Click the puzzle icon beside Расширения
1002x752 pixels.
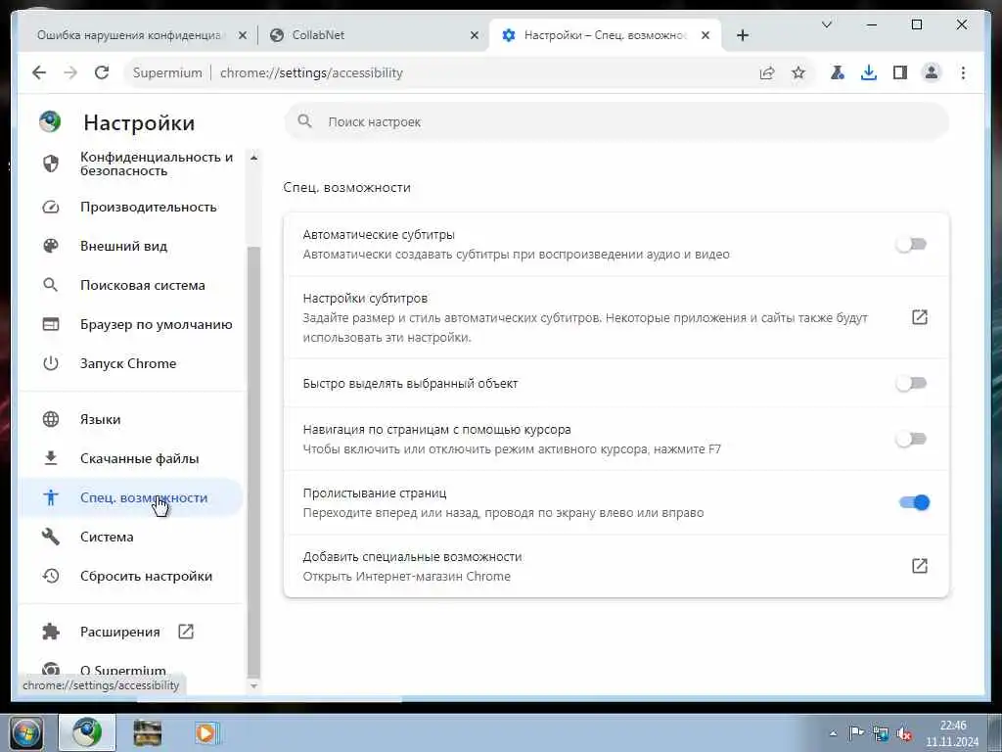tap(51, 632)
